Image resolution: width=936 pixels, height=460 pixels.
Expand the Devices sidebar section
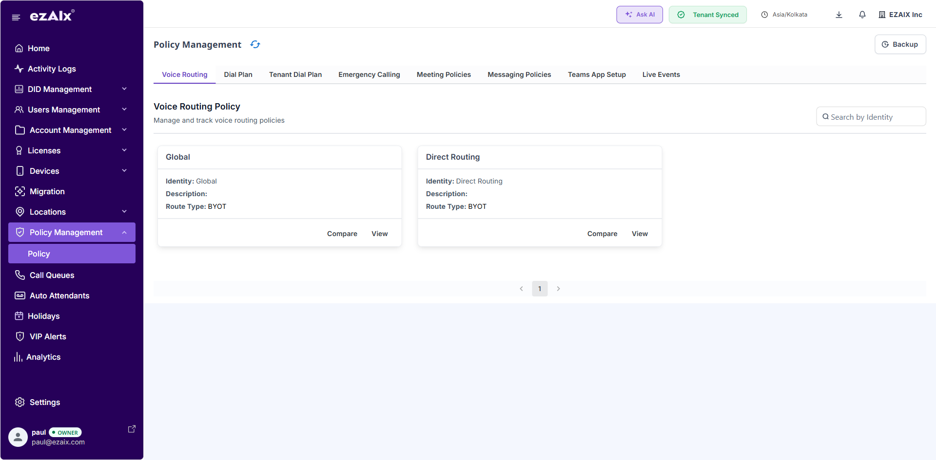pos(44,171)
